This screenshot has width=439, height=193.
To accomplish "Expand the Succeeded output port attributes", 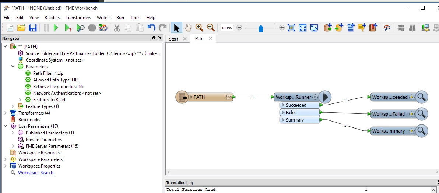I will [283, 105].
